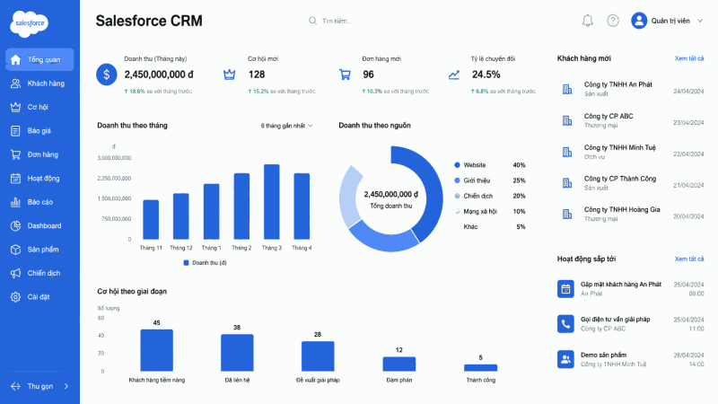Click the Tháng 11 revenue bar
This screenshot has height=404, width=718.
point(151,219)
